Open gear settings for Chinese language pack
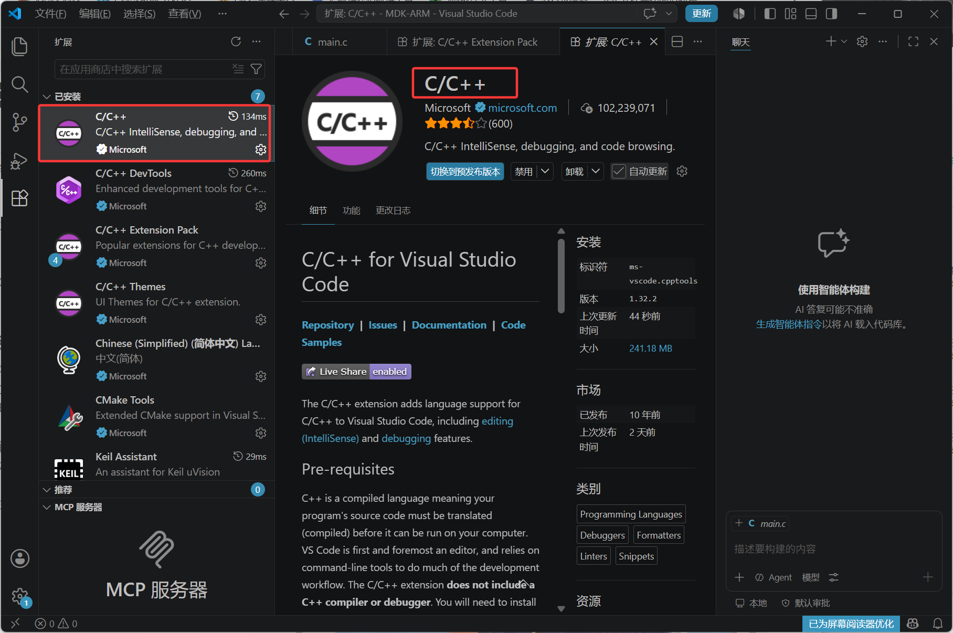The image size is (953, 633). pos(261,376)
